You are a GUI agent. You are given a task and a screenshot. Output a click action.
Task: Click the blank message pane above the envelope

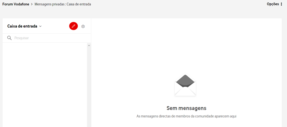(186, 46)
